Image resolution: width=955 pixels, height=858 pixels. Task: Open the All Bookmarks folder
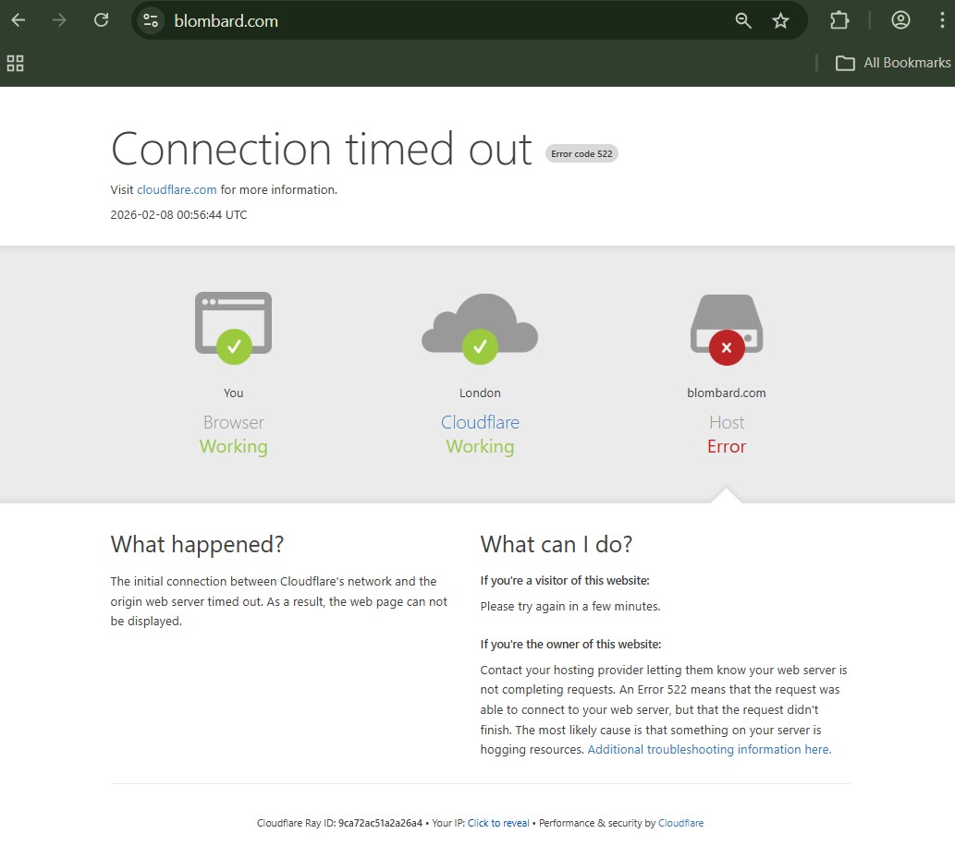pos(893,63)
